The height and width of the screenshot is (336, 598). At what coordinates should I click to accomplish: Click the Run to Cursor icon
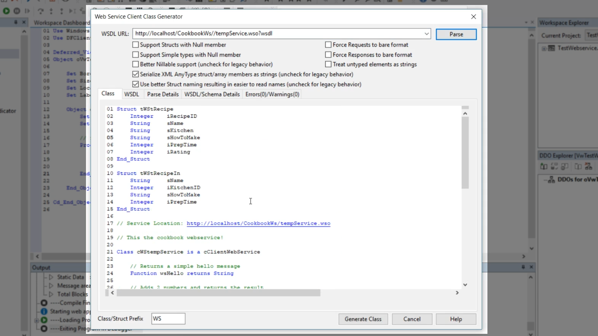pos(72,11)
